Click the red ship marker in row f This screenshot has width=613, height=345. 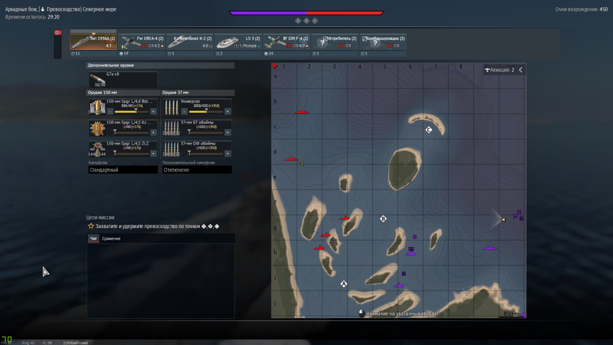tap(345, 218)
